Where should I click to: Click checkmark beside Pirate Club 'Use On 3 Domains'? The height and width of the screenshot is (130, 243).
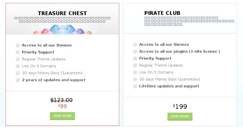click(x=135, y=72)
